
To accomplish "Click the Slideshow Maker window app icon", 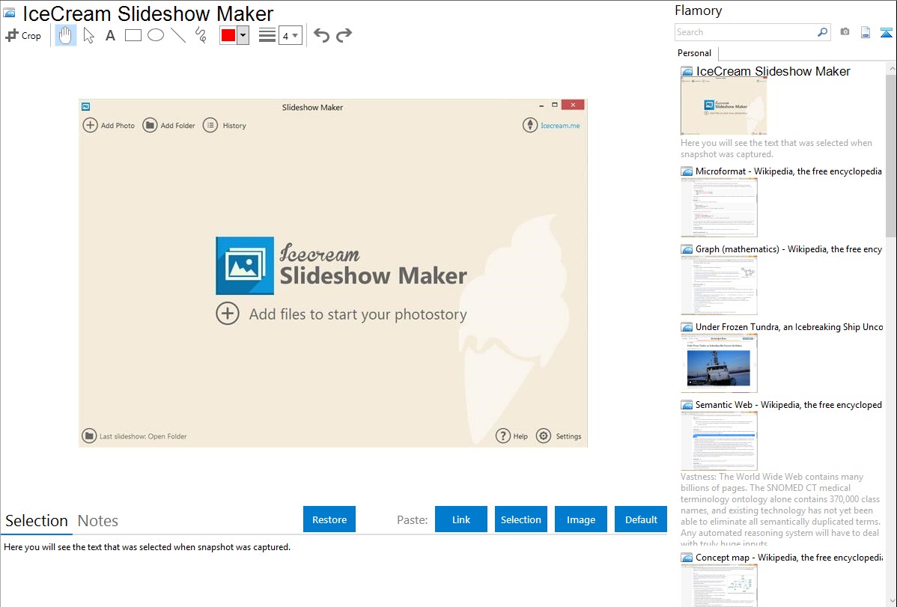I will 86,106.
